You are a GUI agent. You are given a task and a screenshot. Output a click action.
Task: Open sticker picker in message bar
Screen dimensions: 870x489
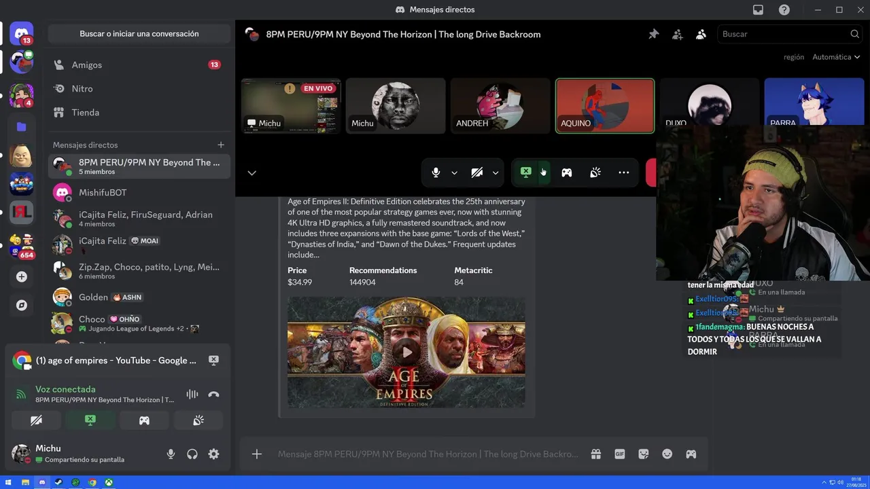coord(643,454)
